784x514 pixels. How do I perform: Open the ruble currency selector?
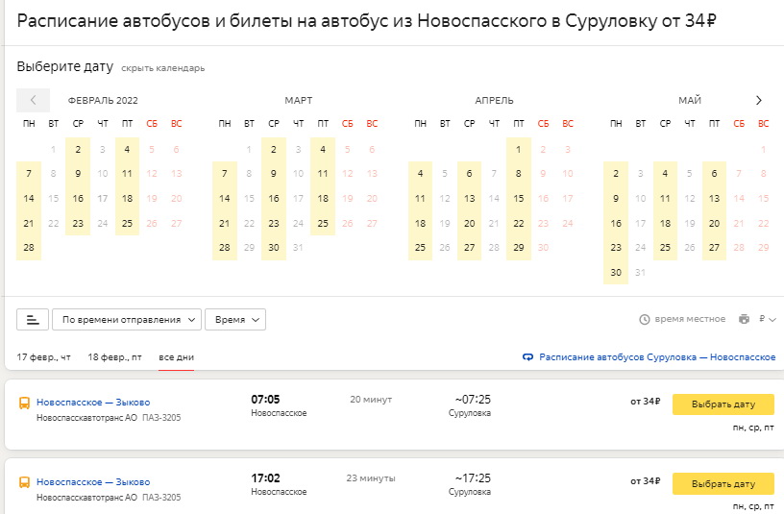pos(767,319)
